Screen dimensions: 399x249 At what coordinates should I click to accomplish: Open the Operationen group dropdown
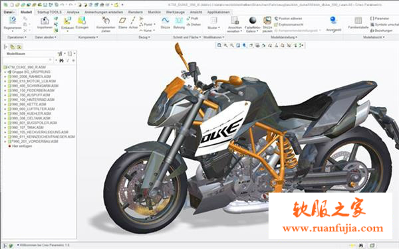pos(17,37)
